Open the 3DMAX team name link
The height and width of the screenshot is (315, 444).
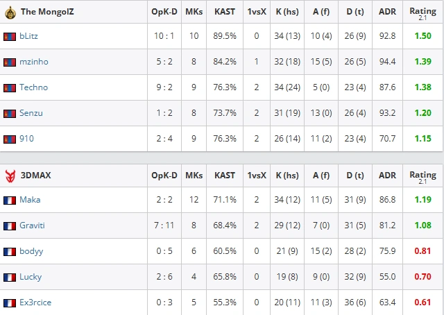35,176
